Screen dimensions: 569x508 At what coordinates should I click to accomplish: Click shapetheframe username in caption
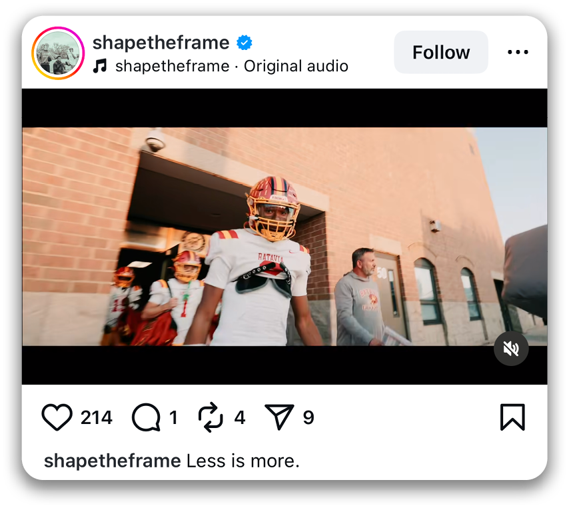click(x=113, y=461)
